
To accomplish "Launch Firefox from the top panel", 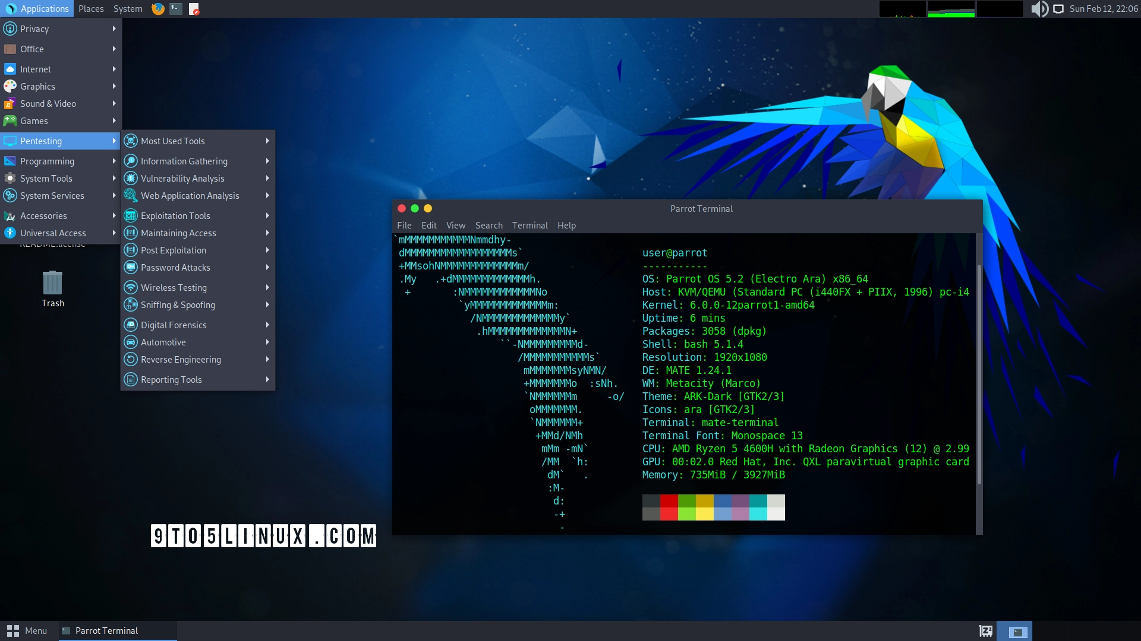I will pos(157,8).
